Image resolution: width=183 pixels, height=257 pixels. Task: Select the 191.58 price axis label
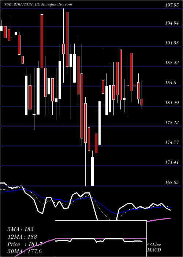click(172, 43)
